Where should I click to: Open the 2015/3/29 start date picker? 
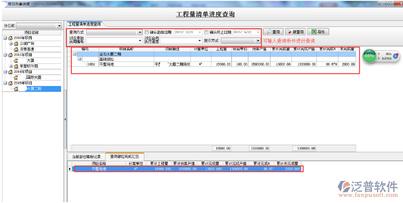[x=199, y=32]
